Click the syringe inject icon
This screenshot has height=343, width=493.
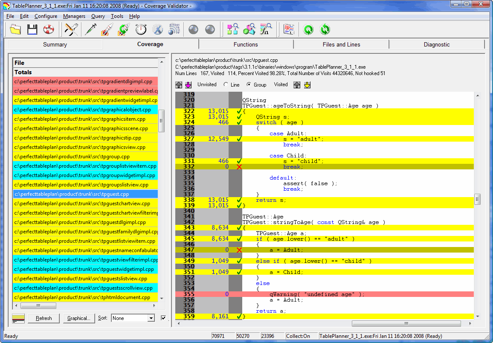(x=90, y=29)
